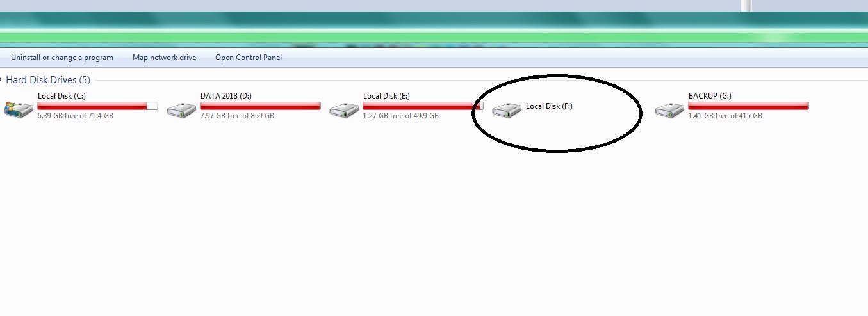This screenshot has width=868, height=316.
Task: Click the 1.41 GB free of 415 GB text
Action: (725, 116)
